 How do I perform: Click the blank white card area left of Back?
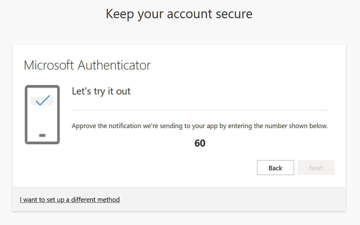[154, 168]
